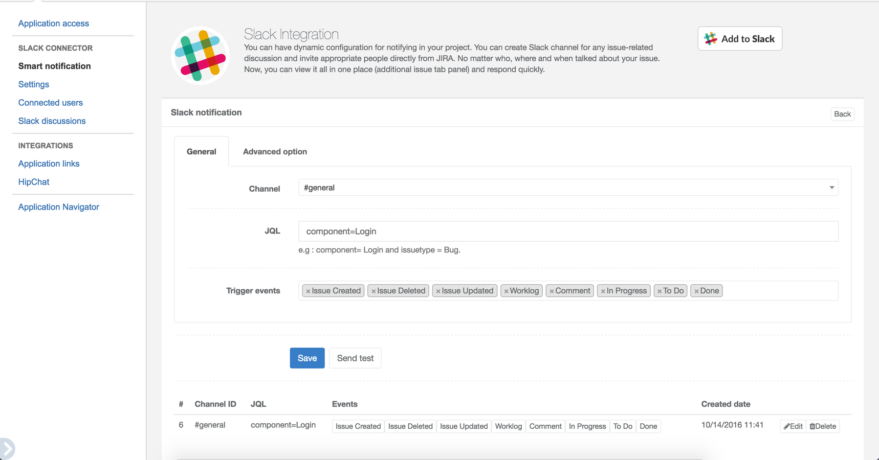Remove the Worklog trigger tag
The image size is (879, 460).
pyautogui.click(x=506, y=291)
